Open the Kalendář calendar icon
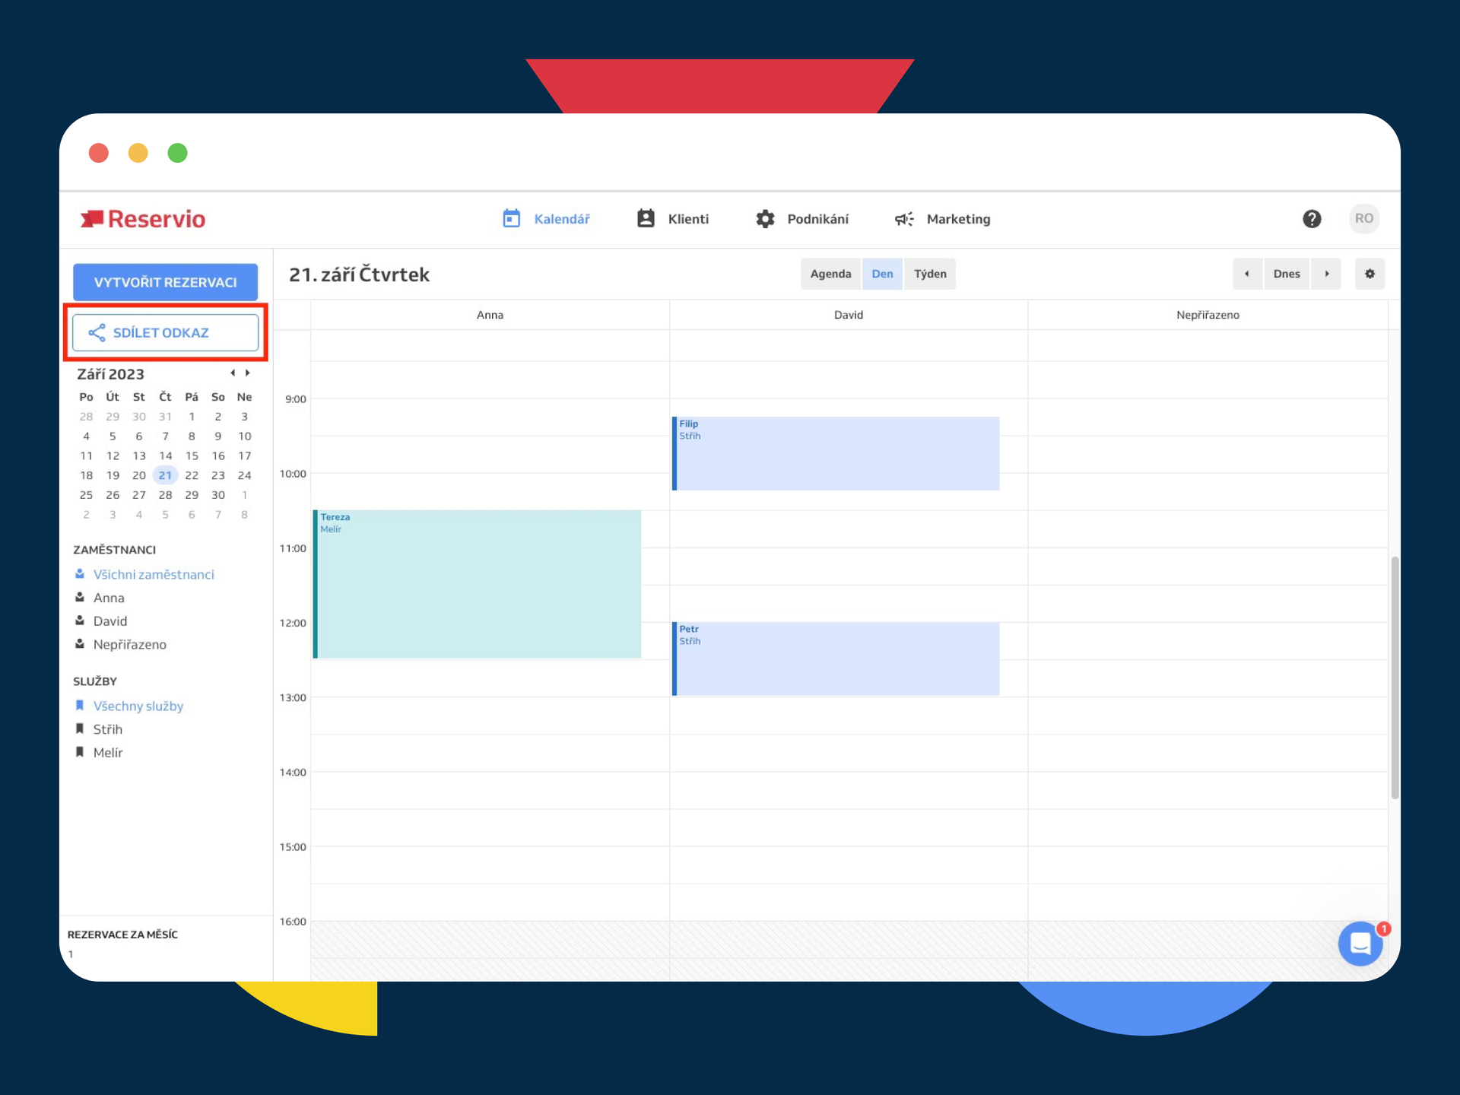This screenshot has width=1460, height=1095. (511, 218)
